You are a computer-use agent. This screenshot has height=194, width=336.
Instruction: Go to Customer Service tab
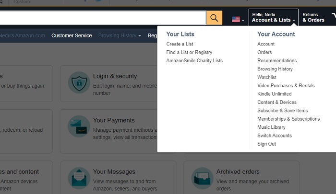pos(72,35)
